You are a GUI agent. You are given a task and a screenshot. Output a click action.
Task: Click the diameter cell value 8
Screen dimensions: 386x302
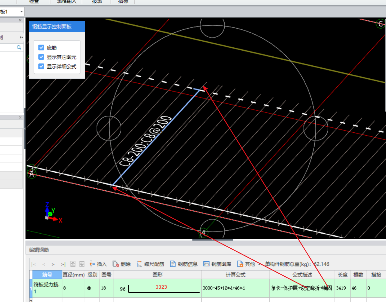point(74,288)
